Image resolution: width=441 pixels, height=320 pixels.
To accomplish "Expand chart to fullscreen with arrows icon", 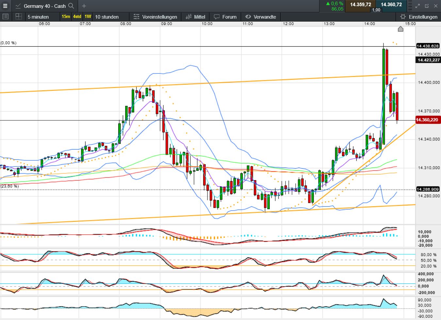I will (417, 6).
